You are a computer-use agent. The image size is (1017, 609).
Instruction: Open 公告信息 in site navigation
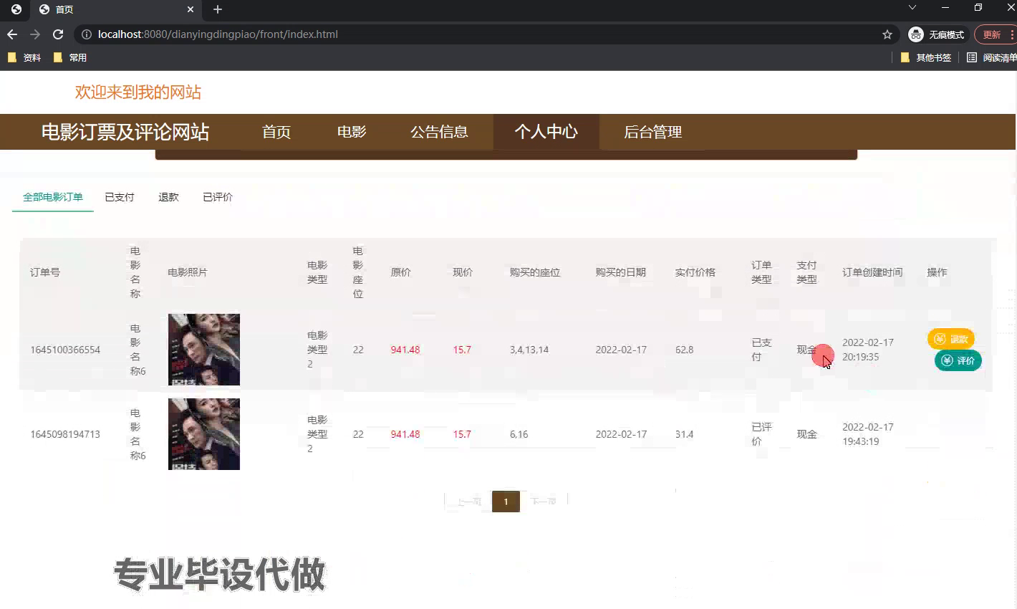click(439, 132)
